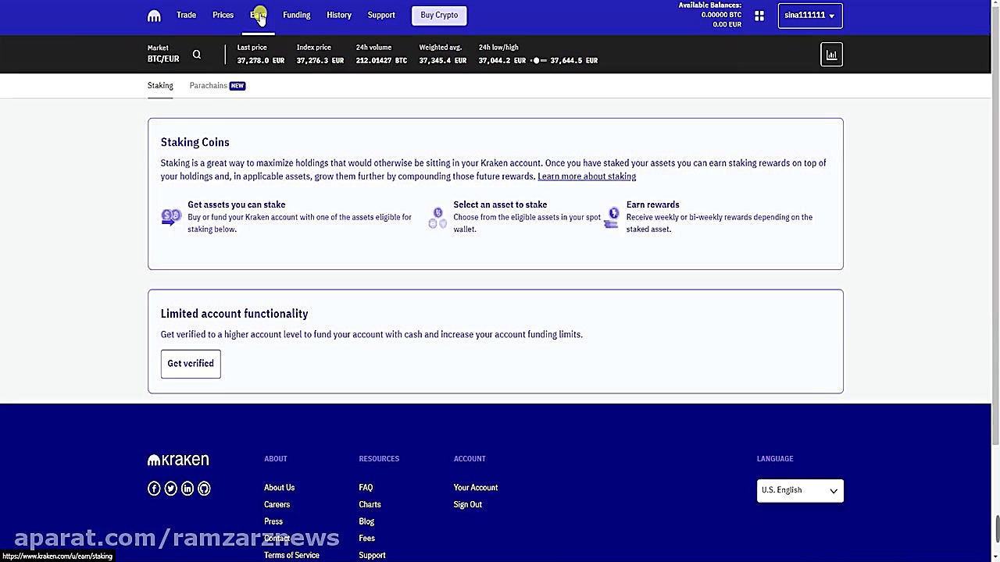Click the Buy Crypto button
Viewport: 1000px width, 562px height.
point(439,15)
